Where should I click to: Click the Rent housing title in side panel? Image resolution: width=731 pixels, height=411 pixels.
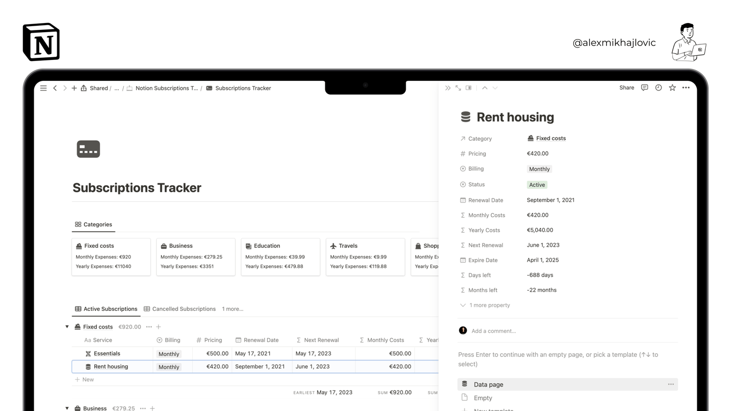(515, 117)
